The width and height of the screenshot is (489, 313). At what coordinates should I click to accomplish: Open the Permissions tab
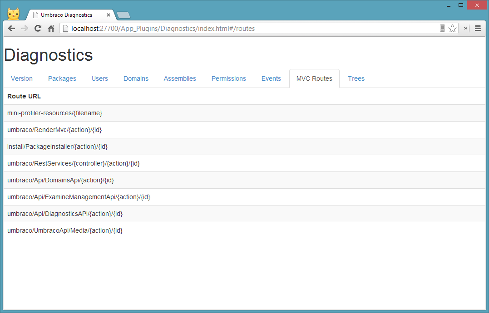click(229, 78)
